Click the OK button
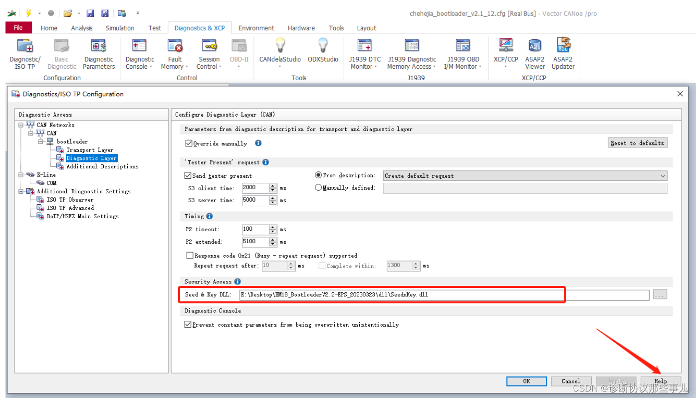 pos(526,381)
